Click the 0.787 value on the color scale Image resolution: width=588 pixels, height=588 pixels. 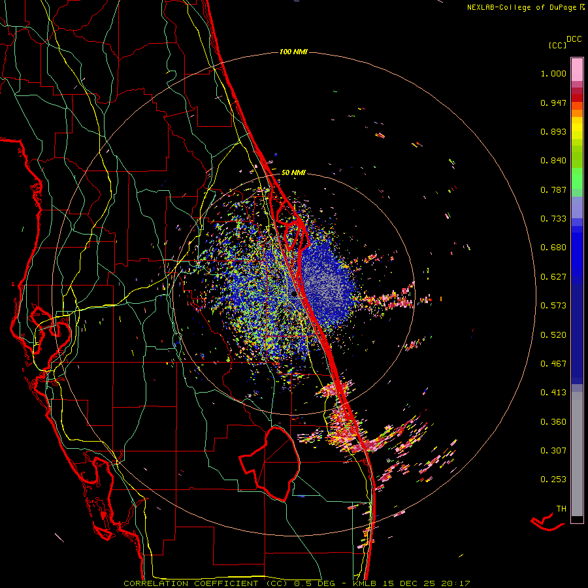(x=553, y=189)
